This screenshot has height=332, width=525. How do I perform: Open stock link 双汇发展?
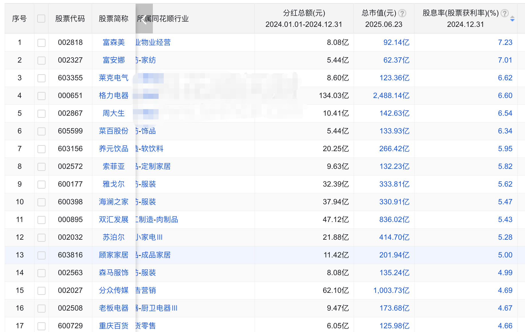click(114, 219)
